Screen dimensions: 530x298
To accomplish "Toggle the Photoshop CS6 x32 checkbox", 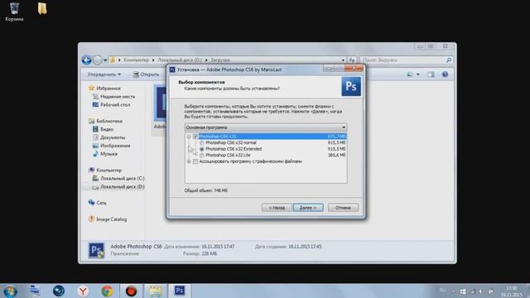I will (195, 137).
